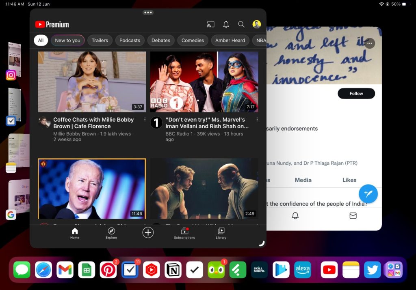416x290 pixels.
Task: Open the blue checkbox tasks app with 11 badge
Action: 130,270
